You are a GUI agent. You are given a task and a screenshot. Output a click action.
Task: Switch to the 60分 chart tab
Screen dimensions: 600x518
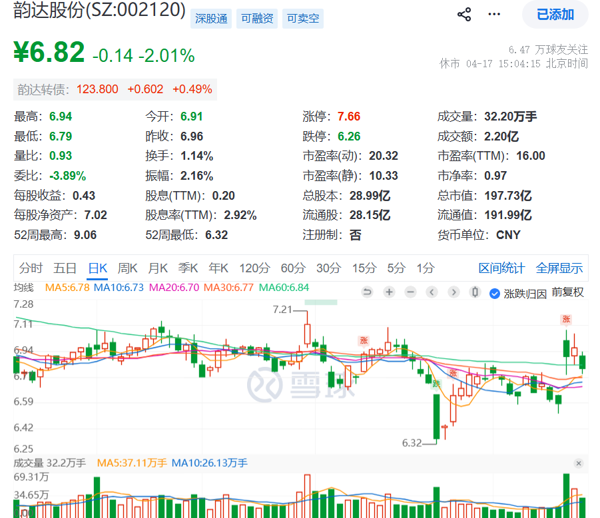pos(293,268)
